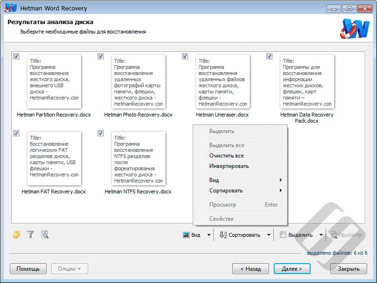Uncheck Hetman Data Recovery Pack.docx checkbox
Viewport: 377px width, 283px height.
coord(269,56)
